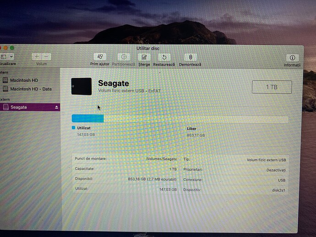Open the Vizualizare sidebar view dropdown

[x=7, y=57]
